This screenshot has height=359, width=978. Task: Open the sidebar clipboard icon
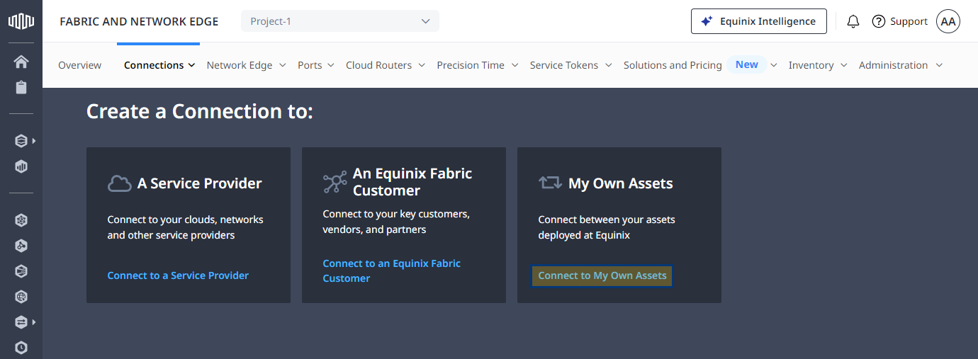pos(21,87)
